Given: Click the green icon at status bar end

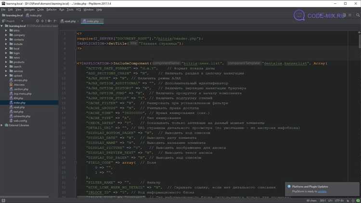Looking at the screenshot, I should (x=358, y=201).
